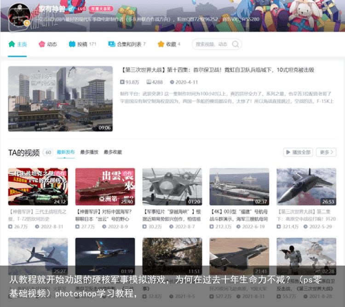Open the 出云 ship video thumbnail 25:40
The image size is (345, 307).
(105, 187)
